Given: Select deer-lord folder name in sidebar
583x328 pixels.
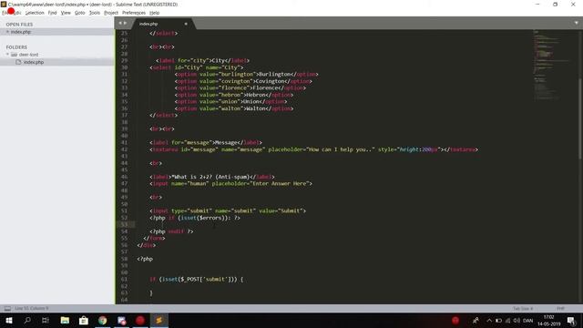Looking at the screenshot, I should point(28,55).
